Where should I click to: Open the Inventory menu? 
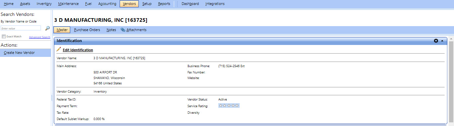click(44, 4)
